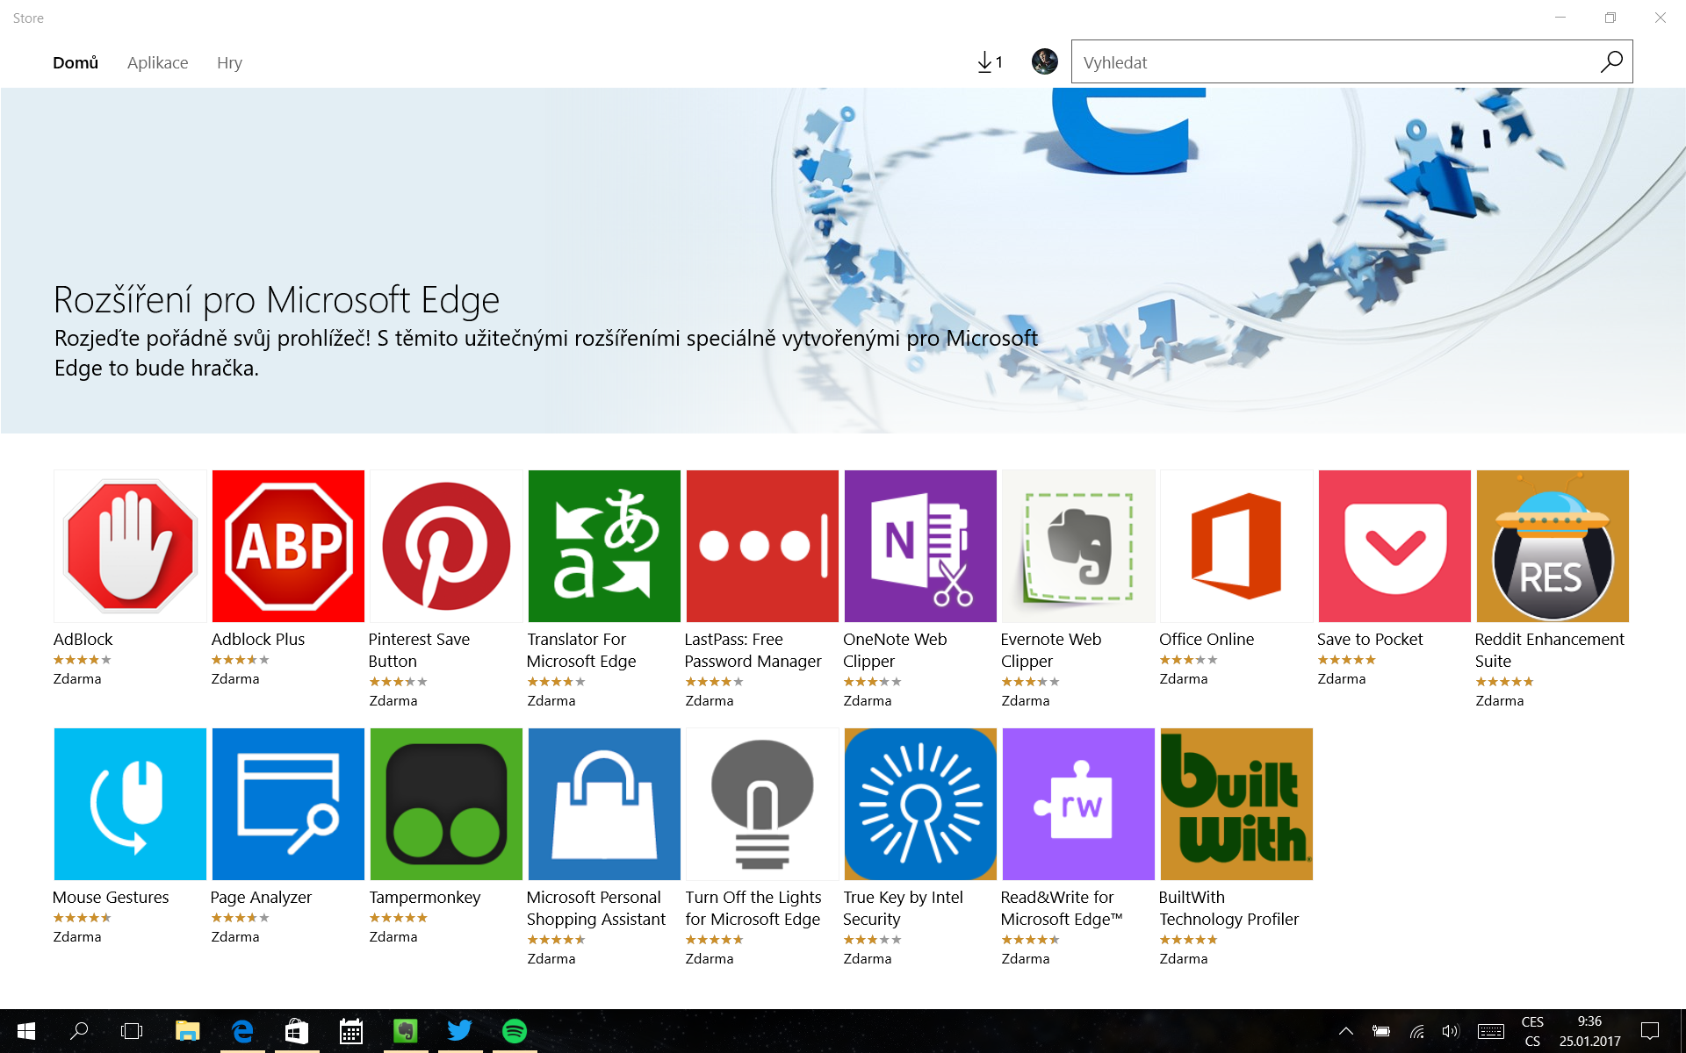Viewport: 1686px width, 1053px height.
Task: Open Read&Write for Microsoft Edge icon
Action: [x=1078, y=804]
